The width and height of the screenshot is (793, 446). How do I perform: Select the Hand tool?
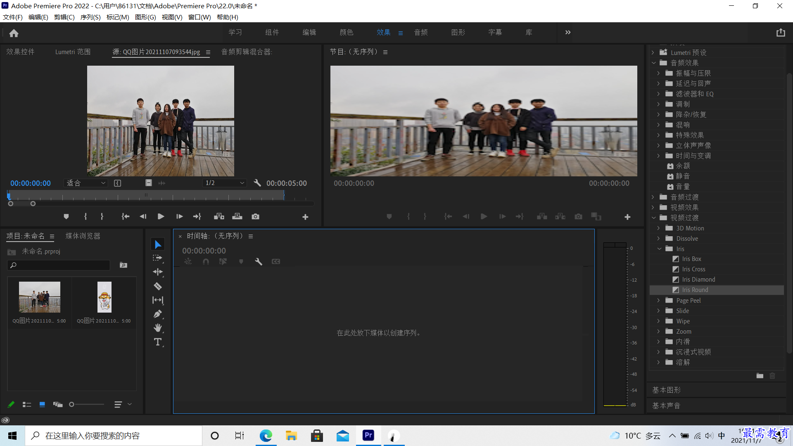coord(158,328)
